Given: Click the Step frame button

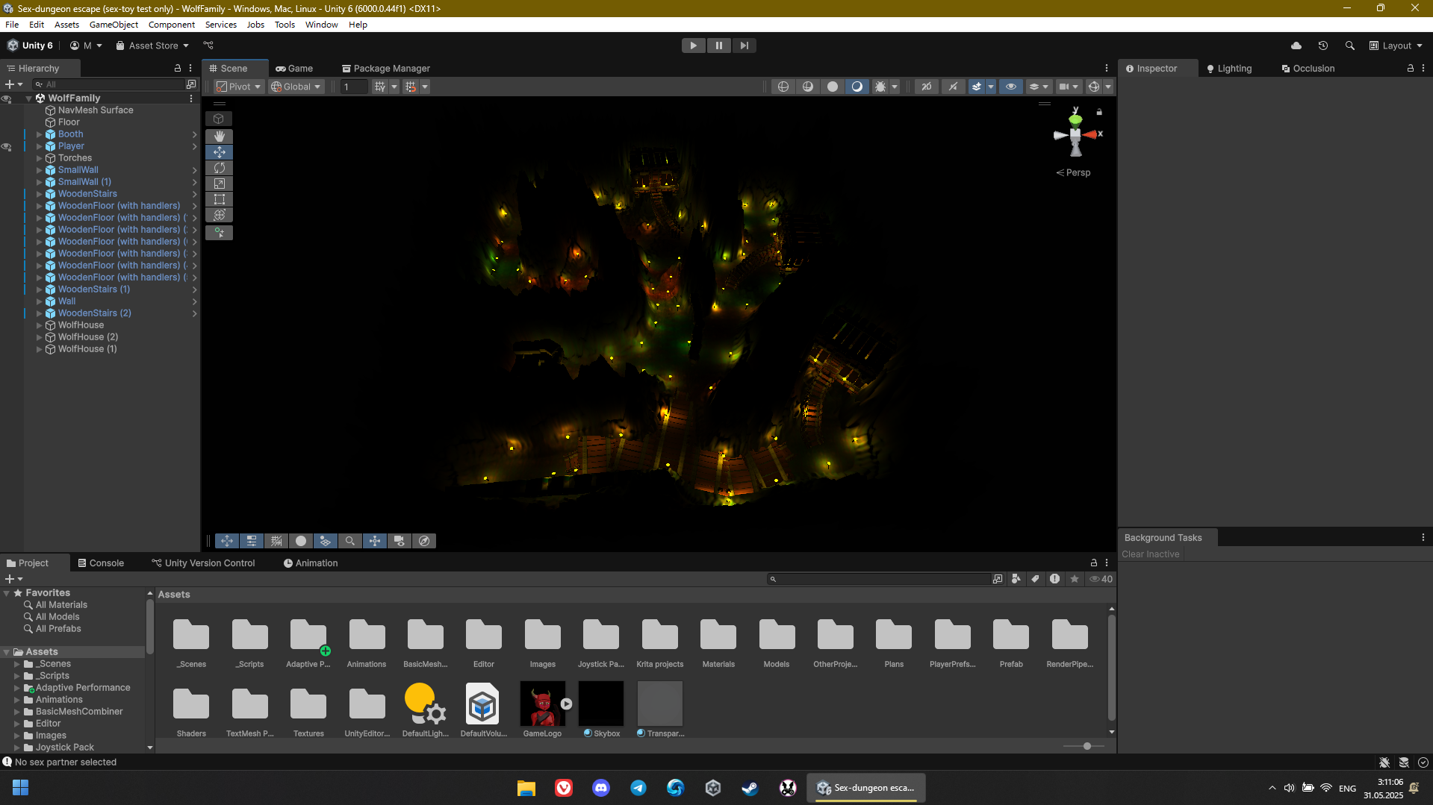Looking at the screenshot, I should [x=744, y=46].
